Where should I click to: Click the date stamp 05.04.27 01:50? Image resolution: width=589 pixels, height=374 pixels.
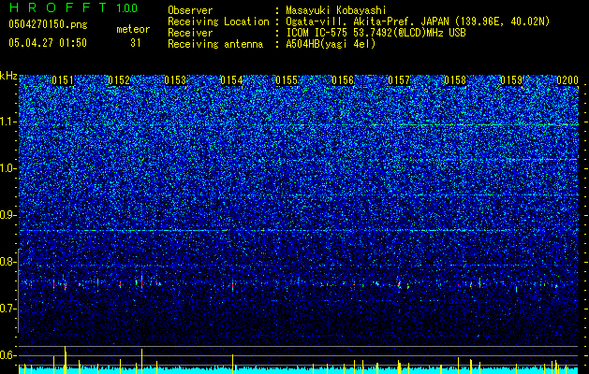point(48,43)
